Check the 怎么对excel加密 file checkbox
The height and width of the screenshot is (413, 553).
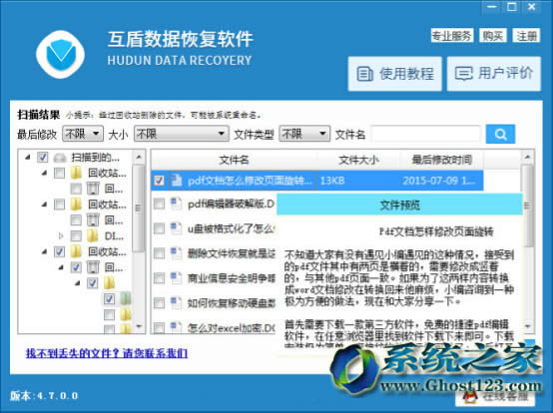point(159,327)
